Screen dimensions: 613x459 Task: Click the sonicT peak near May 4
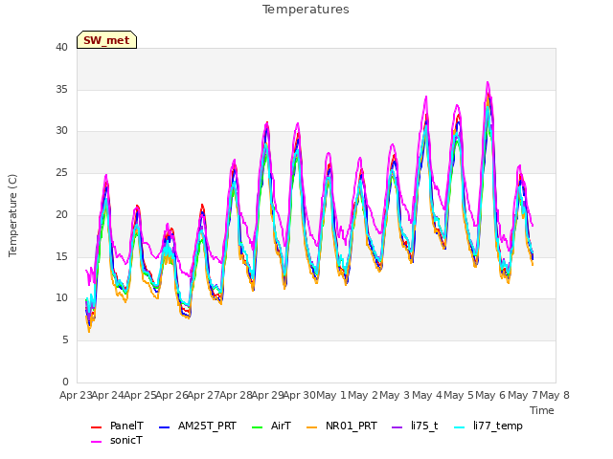click(426, 97)
